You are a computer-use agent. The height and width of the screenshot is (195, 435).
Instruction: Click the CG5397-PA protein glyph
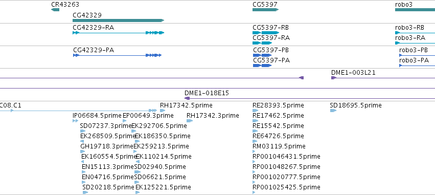pyautogui.click(x=262, y=66)
